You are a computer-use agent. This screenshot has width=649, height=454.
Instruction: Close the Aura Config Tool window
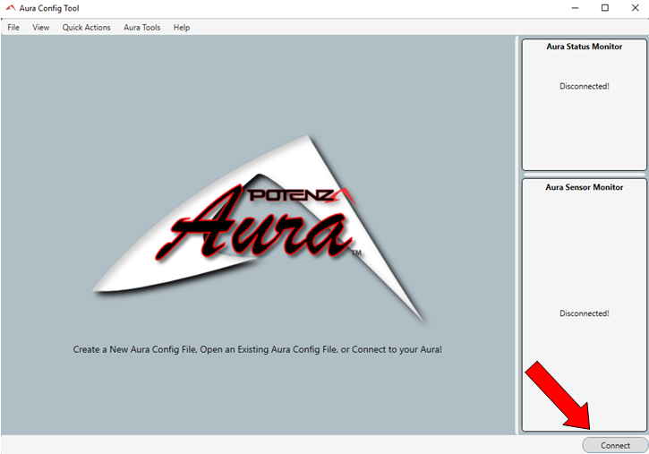[635, 8]
